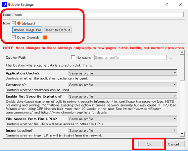The height and width of the screenshot is (151, 188).
Task: Open the Databases dropdown
Action: click(123, 85)
